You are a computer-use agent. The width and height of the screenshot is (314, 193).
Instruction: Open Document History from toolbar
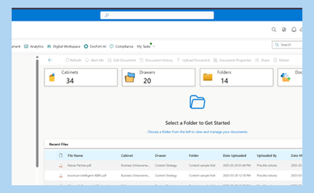tap(156, 60)
